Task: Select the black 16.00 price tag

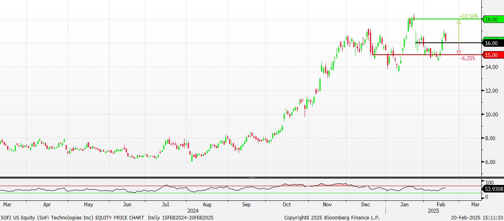Action: click(492, 43)
